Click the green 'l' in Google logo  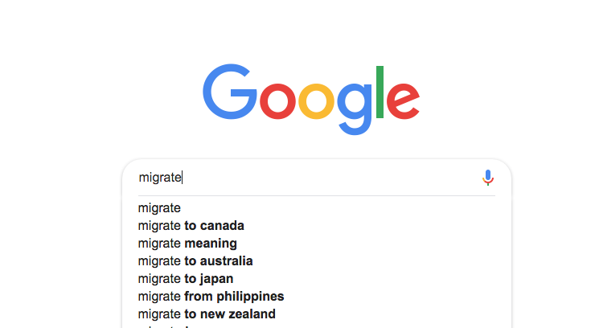tap(380, 89)
